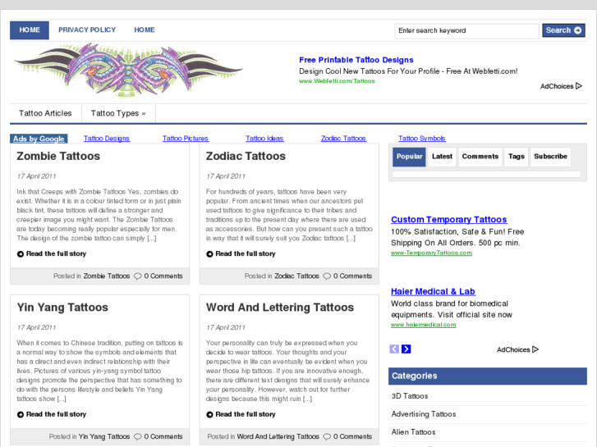Click comment bubble icon on Zodiac Tattoos post

[x=327, y=276]
